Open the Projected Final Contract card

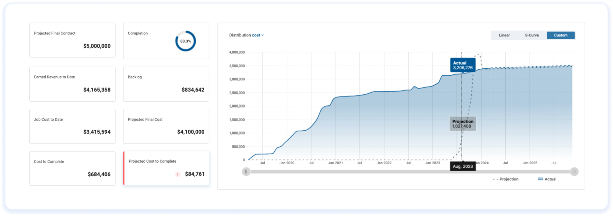[x=72, y=40]
